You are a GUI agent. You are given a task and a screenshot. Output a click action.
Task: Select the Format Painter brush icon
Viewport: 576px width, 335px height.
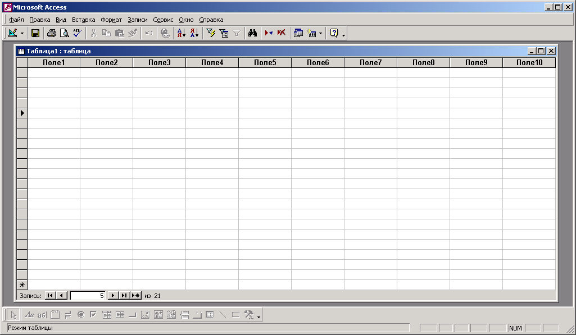click(x=133, y=33)
